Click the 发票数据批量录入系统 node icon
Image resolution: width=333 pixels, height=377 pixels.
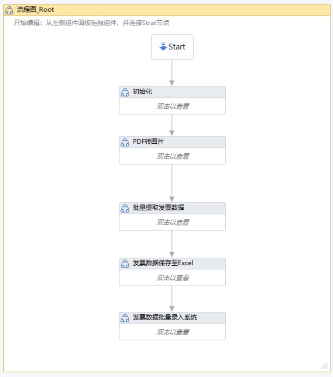125,318
